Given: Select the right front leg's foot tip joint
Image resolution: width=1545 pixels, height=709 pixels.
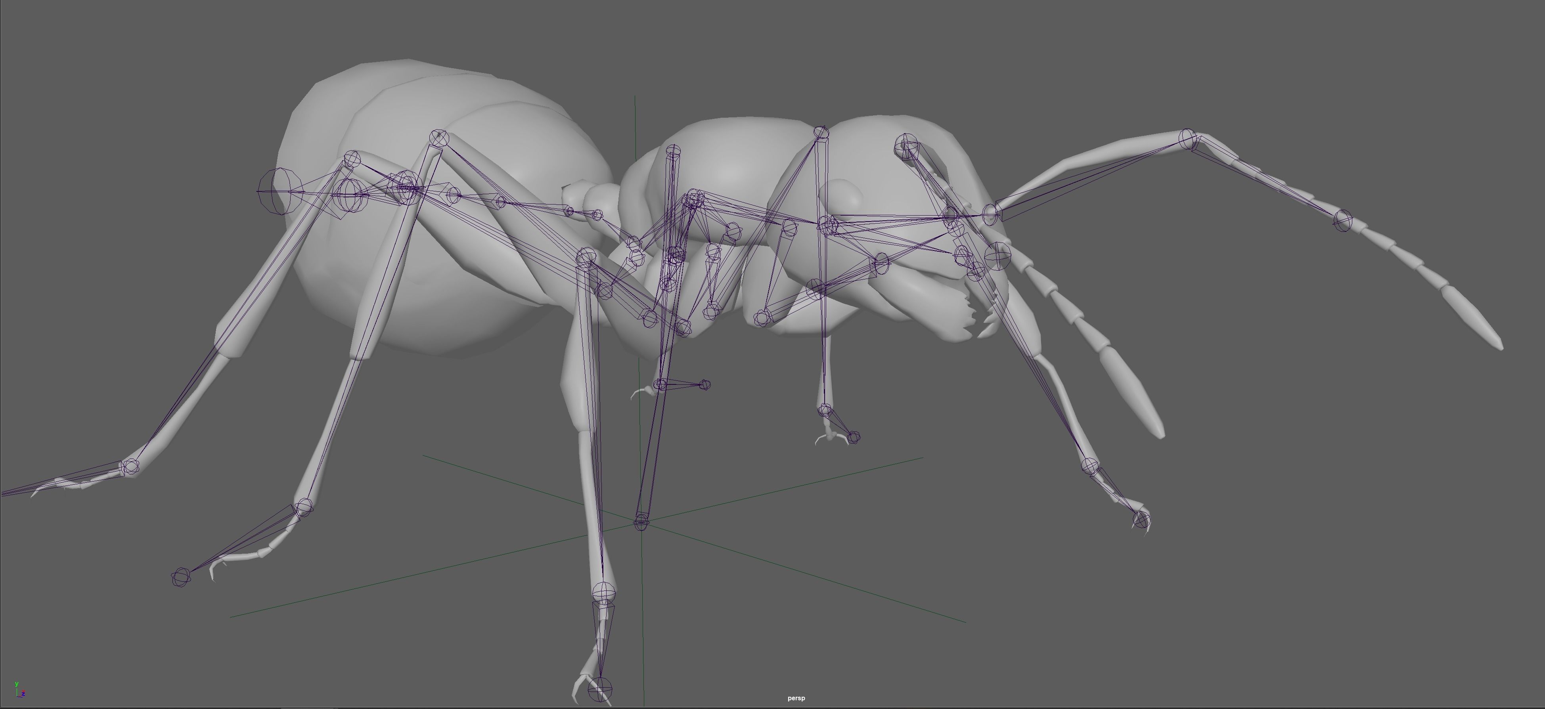Looking at the screenshot, I should (1141, 520).
